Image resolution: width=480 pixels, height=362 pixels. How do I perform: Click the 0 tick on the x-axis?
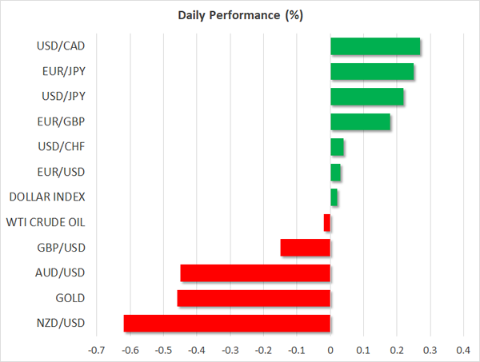tap(330, 350)
